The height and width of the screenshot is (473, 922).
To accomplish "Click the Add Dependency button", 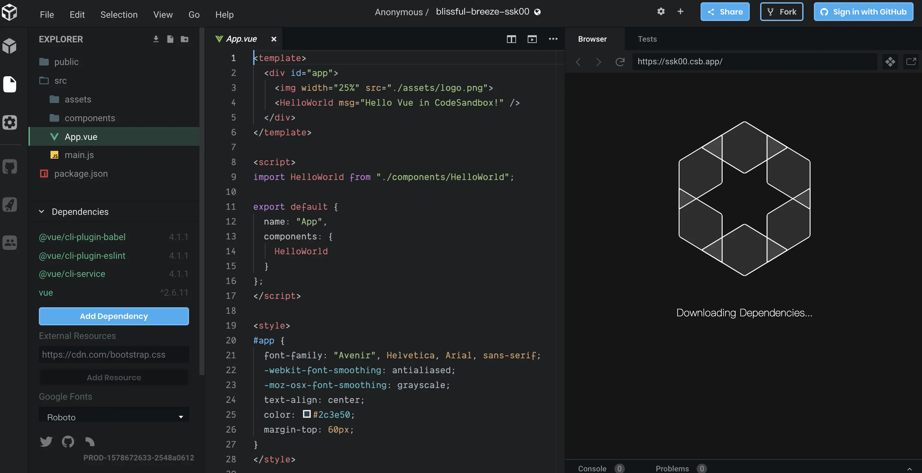I will point(114,316).
